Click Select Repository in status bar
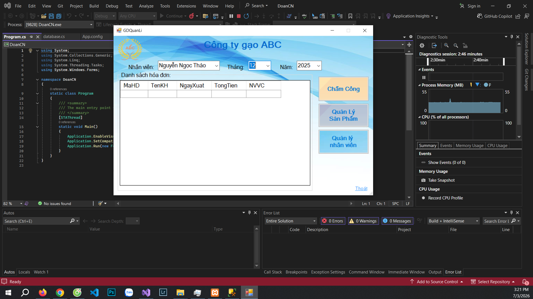This screenshot has width=533, height=299. 493,282
